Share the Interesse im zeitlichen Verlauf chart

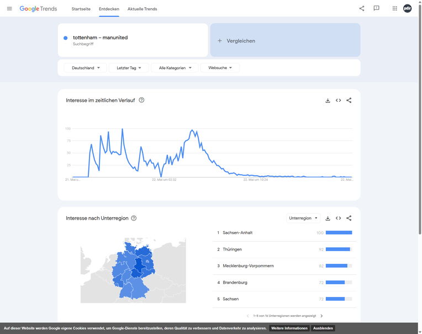349,101
